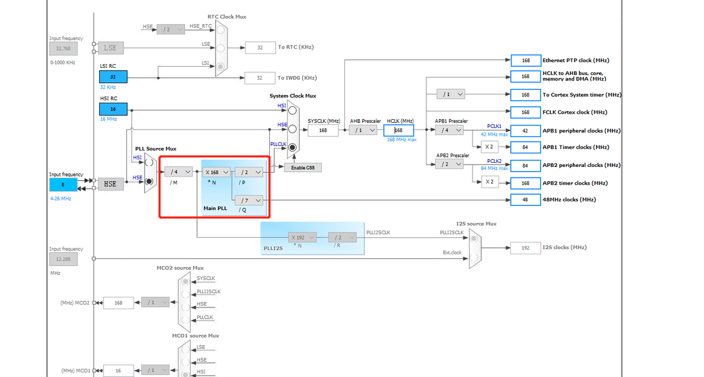Expand the /P divider dropdown
Viewport: 704px width, 377px height.
249,172
